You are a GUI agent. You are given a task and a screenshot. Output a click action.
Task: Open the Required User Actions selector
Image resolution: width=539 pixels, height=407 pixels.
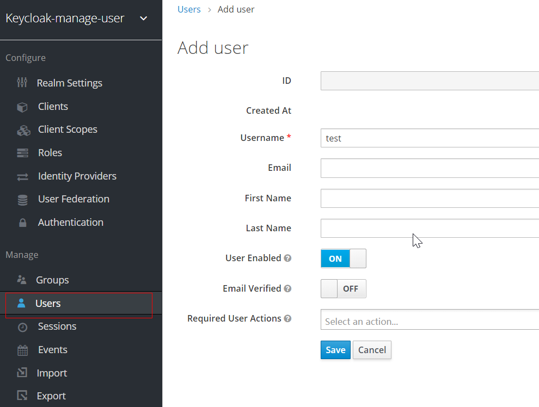(430, 320)
